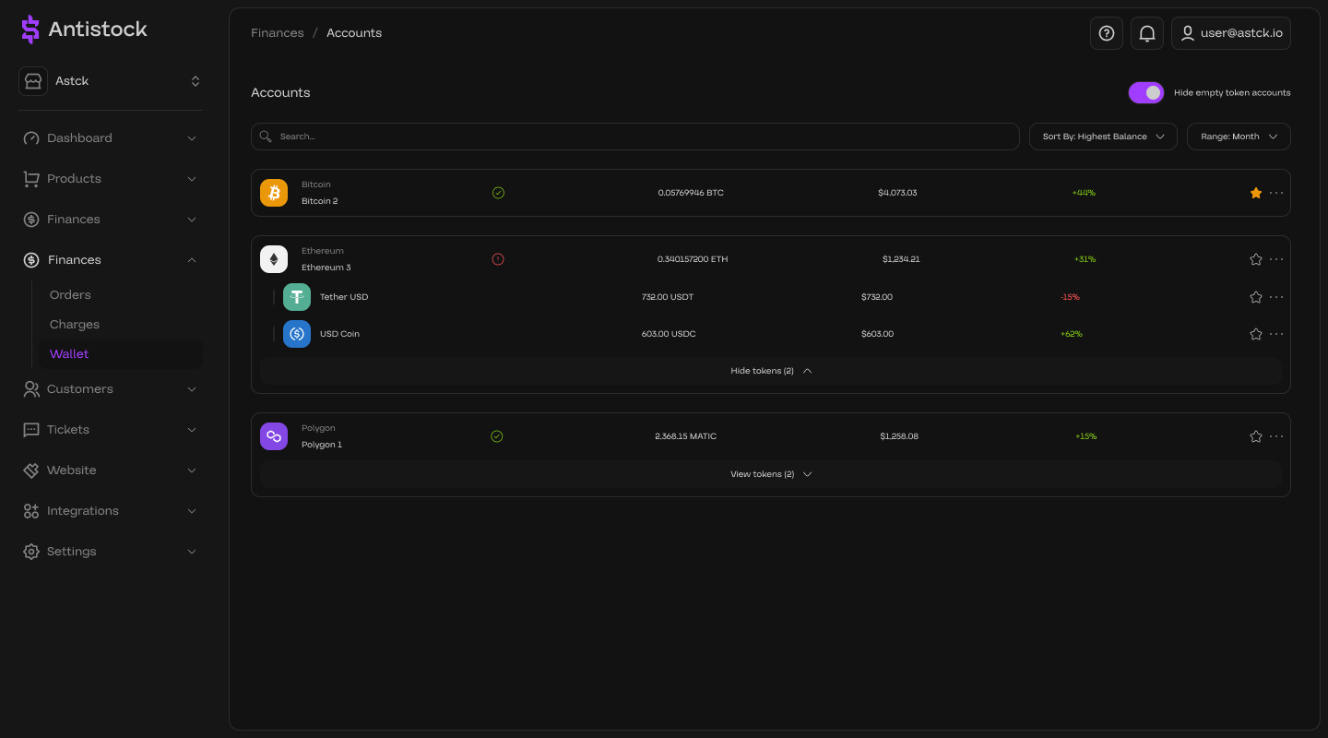This screenshot has height=738, width=1328.
Task: Open the more options dots for Bitcoin 2
Action: [x=1276, y=193]
